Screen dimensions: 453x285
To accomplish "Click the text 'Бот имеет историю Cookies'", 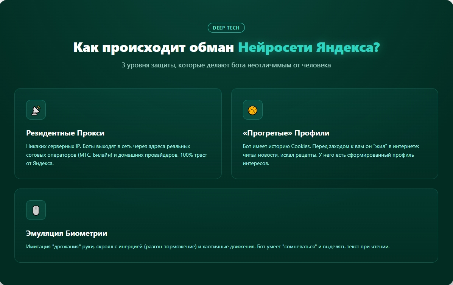I will (x=277, y=146).
